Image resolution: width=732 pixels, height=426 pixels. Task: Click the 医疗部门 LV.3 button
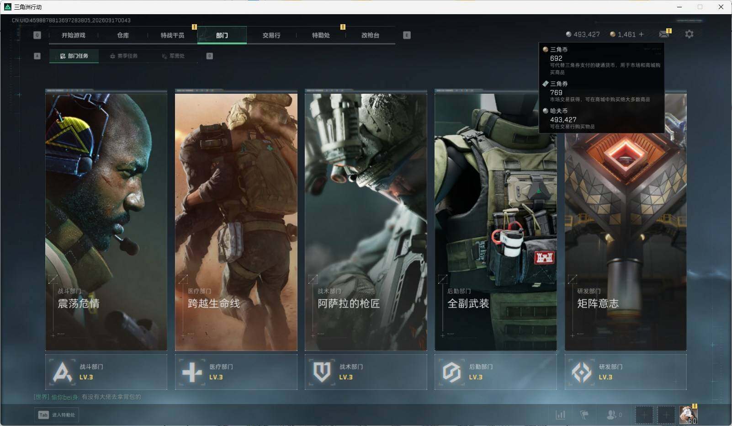pos(236,372)
